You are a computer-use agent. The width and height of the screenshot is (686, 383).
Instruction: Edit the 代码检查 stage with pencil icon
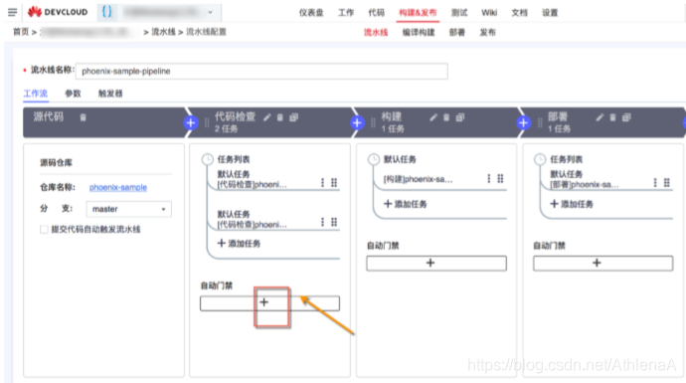click(267, 117)
